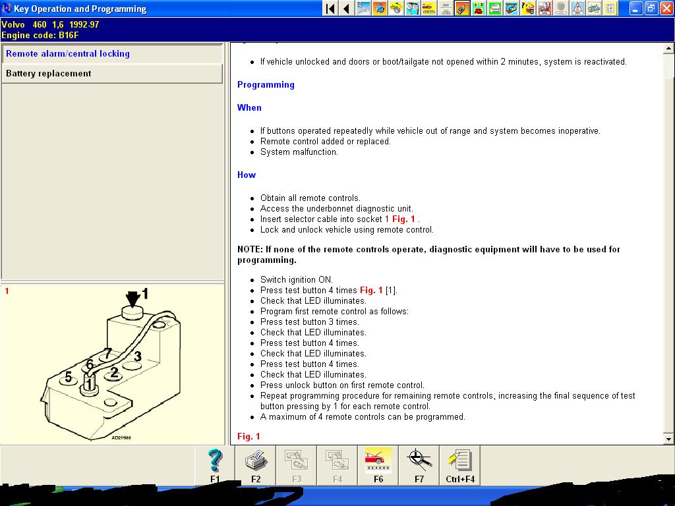Click 'Remote control added or replaced.' bullet
The image size is (675, 506).
click(x=326, y=141)
